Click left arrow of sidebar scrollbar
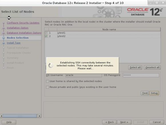The image size is (166, 125). pyautogui.click(x=1, y=116)
